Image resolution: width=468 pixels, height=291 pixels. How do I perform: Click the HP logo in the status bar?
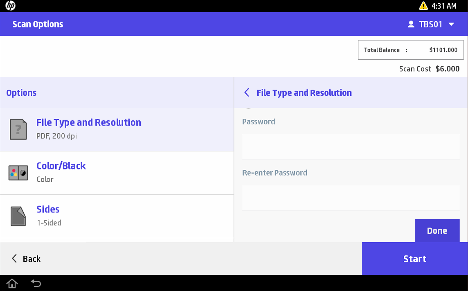pos(10,6)
